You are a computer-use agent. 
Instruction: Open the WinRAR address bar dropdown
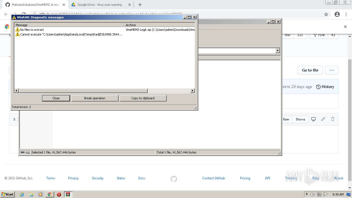[277, 51]
